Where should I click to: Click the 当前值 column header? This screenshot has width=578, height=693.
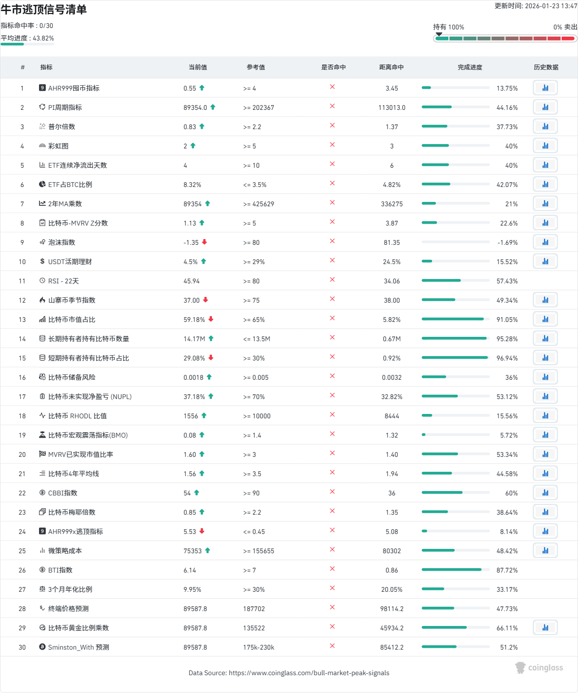[197, 67]
